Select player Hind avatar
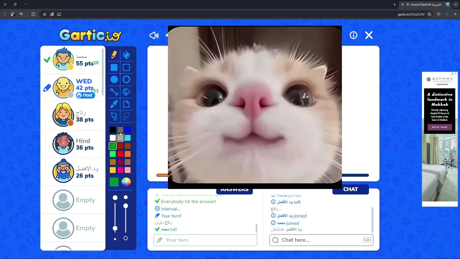The width and height of the screenshot is (460, 259). point(63,144)
